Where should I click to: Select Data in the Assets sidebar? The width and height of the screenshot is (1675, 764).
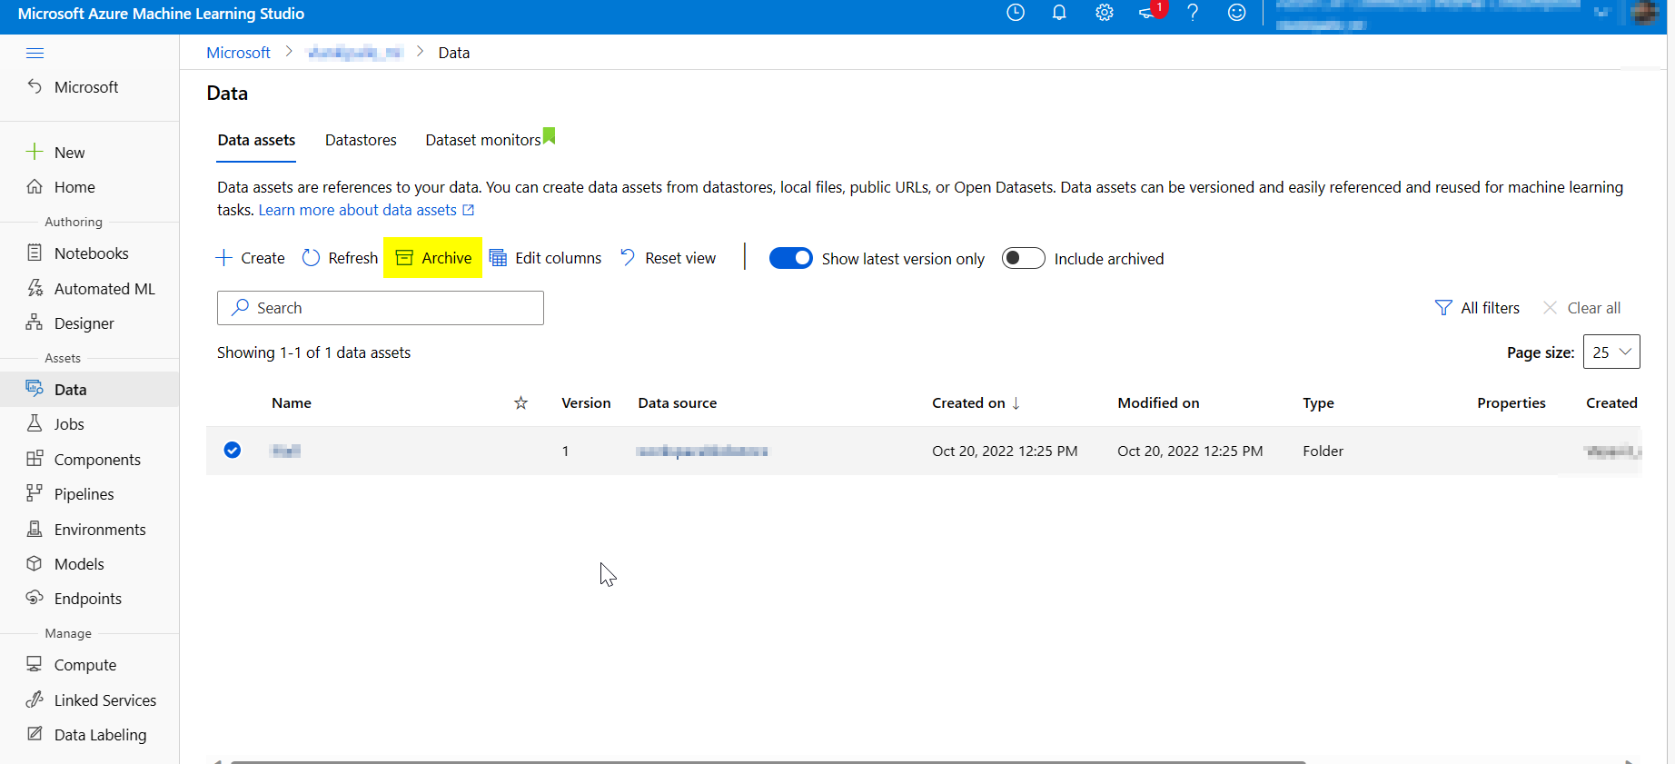90,390
